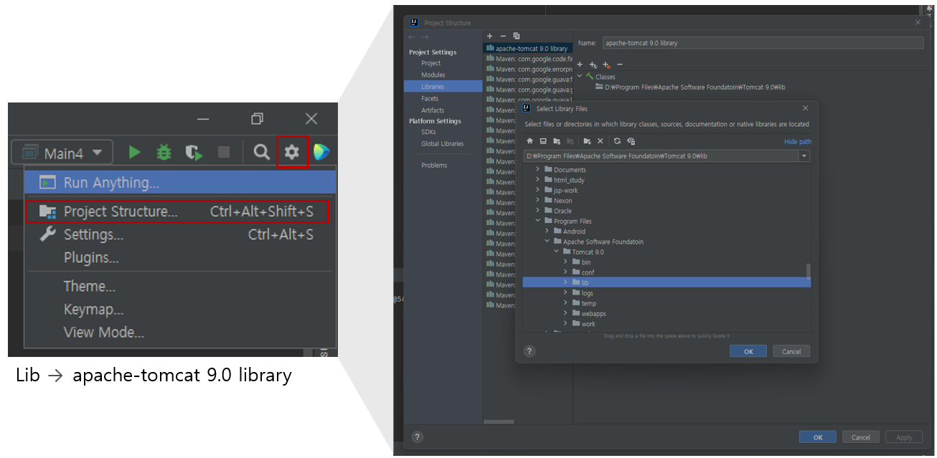Click the Stop square icon
Screen dimensions: 937x458
(224, 152)
